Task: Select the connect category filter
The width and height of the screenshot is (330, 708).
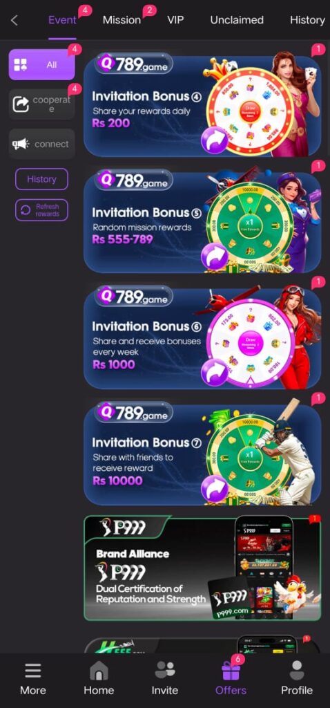Action: pos(42,144)
